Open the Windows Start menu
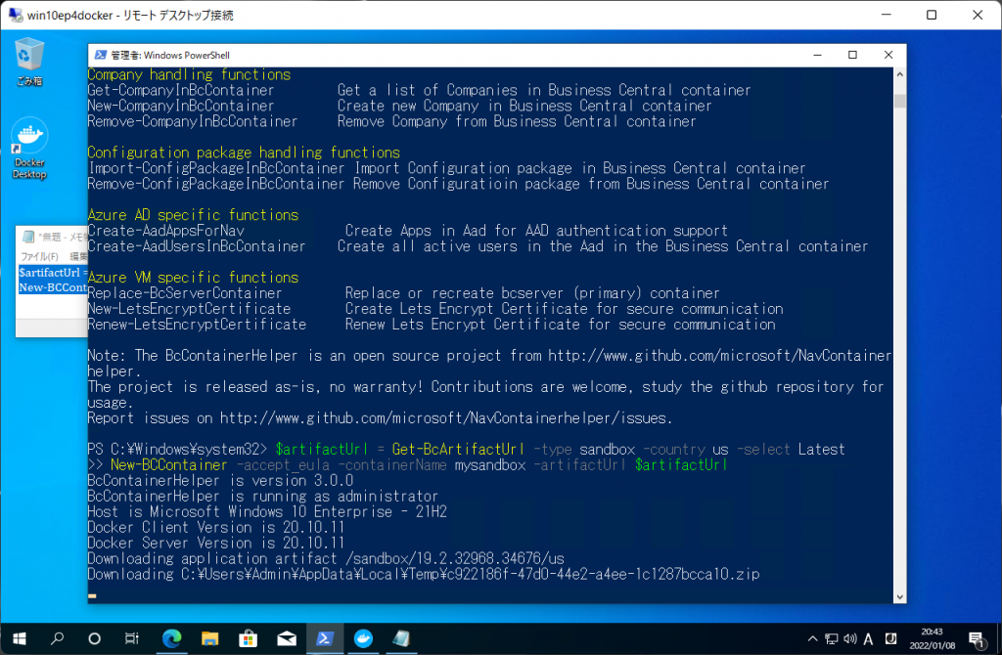The width and height of the screenshot is (1002, 655). pos(20,638)
